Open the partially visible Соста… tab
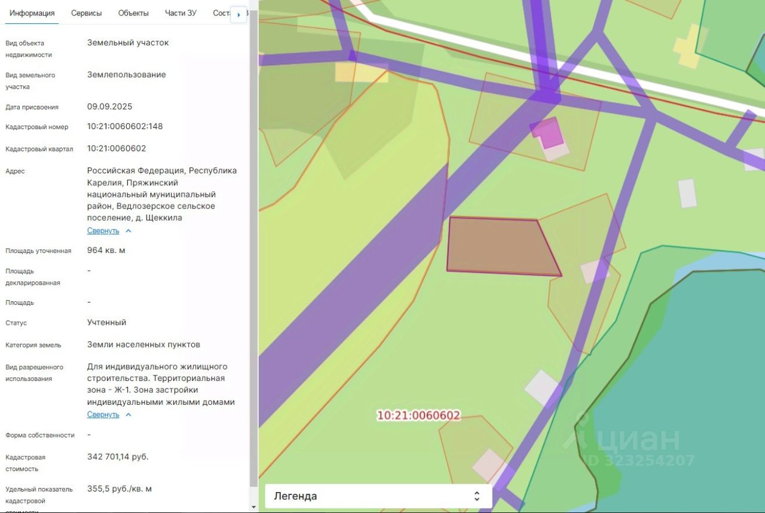The width and height of the screenshot is (765, 513). [221, 13]
